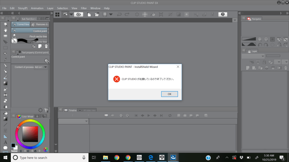Duplicate sub tool with page icon
The width and height of the screenshot is (289, 162).
point(40,46)
